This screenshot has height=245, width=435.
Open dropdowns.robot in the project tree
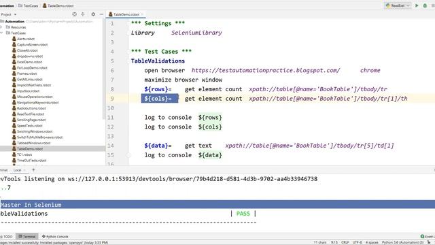[x=30, y=56]
